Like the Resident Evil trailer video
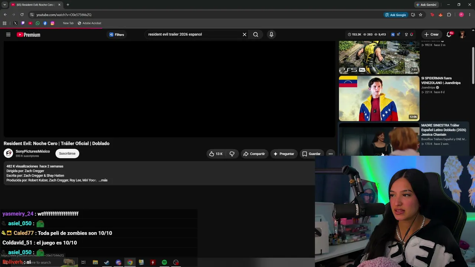This screenshot has width=475, height=267. coord(216,154)
